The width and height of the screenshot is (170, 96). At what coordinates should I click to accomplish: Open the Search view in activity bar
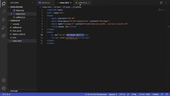click(x=3, y=11)
